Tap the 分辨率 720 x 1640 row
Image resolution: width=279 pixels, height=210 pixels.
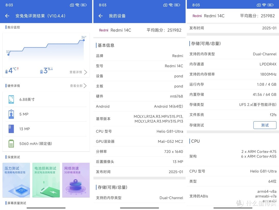(x=139, y=152)
